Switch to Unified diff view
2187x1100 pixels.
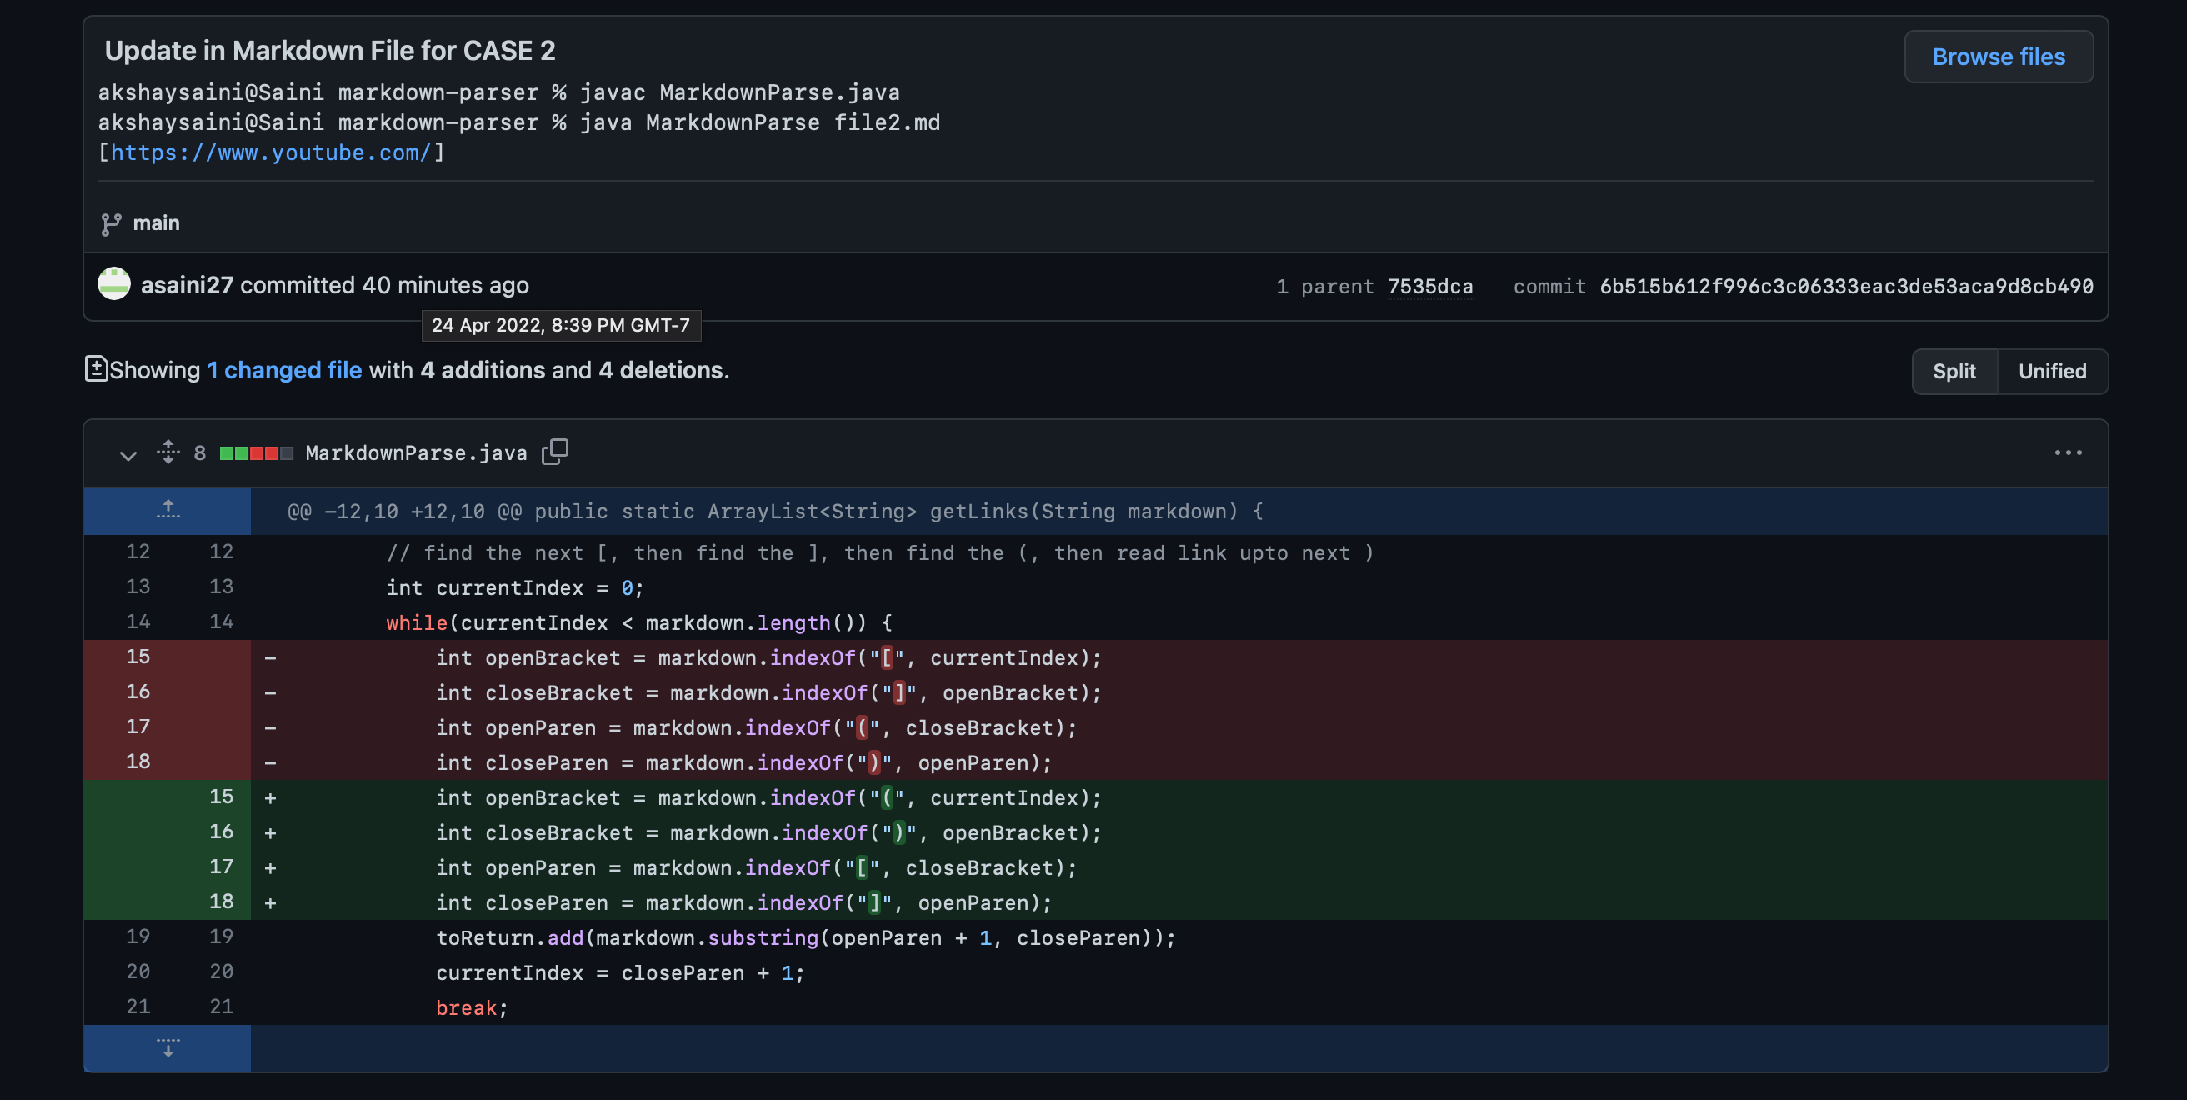[x=2051, y=371]
